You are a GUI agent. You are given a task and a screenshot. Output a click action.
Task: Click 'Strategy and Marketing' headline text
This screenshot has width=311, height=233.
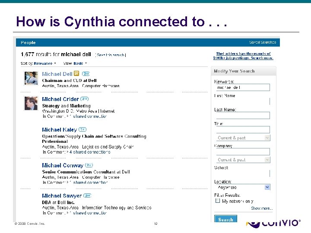[66, 106]
